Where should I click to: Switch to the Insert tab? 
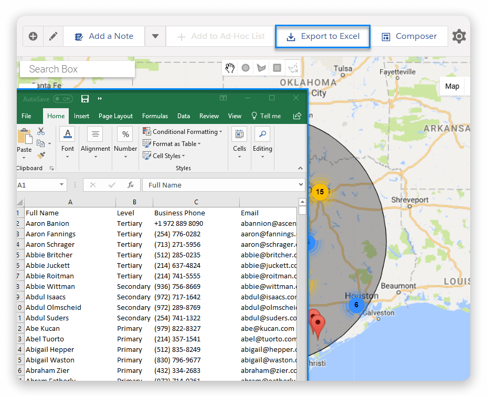[81, 116]
